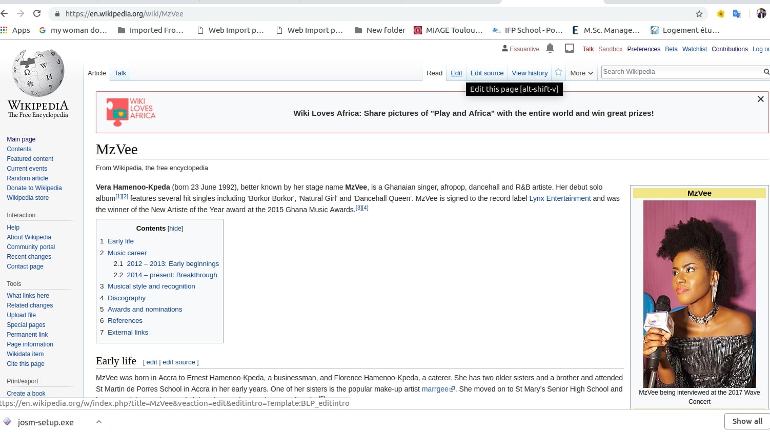Open the 'IFP School - Po...' bookmark
Image resolution: width=770 pixels, height=432 pixels.
click(x=528, y=30)
